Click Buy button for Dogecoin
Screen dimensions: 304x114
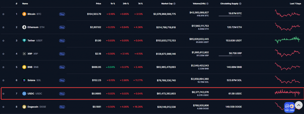tap(62, 107)
